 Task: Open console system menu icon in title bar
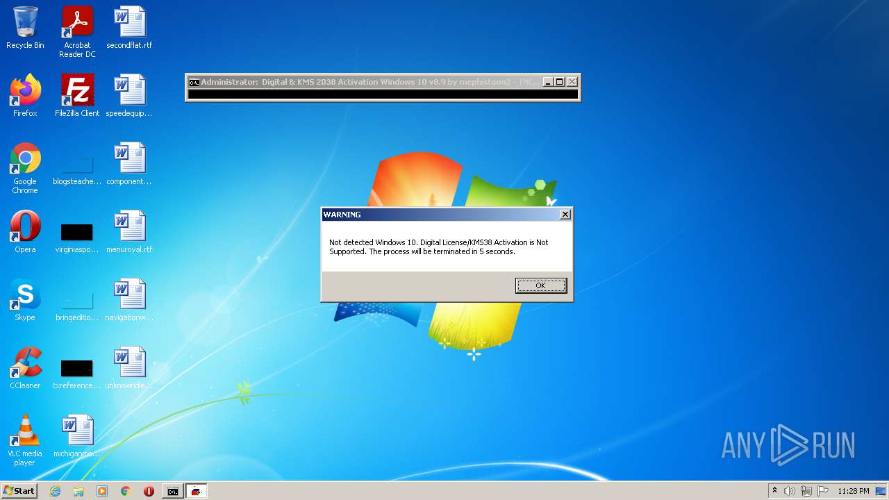[x=194, y=82]
